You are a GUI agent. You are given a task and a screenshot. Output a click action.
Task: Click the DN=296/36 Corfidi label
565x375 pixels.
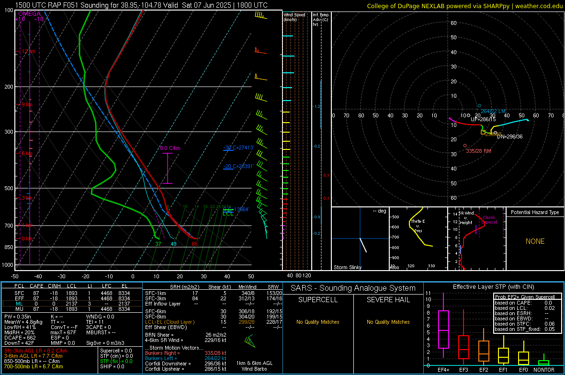pos(509,136)
